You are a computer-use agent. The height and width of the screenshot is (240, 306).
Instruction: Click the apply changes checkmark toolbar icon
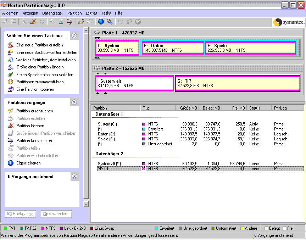pos(138,22)
